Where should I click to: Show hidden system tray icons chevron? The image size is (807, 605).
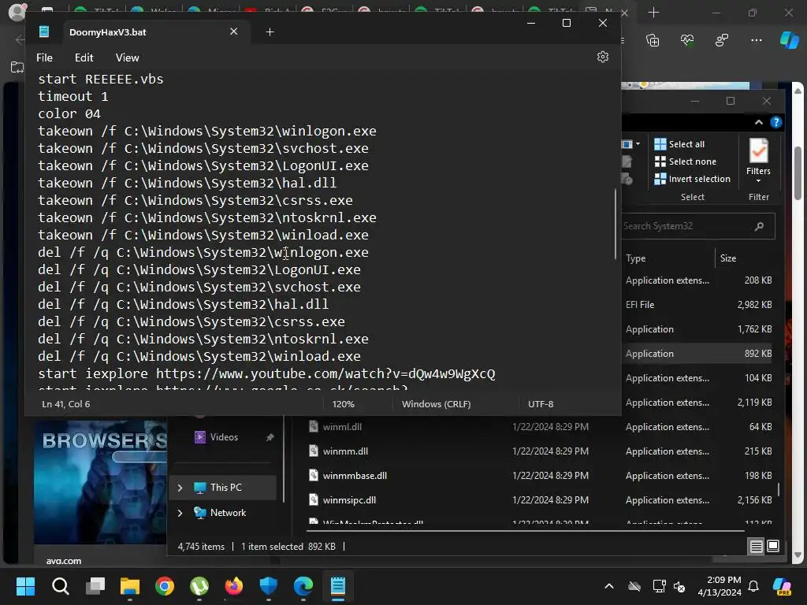pos(609,586)
